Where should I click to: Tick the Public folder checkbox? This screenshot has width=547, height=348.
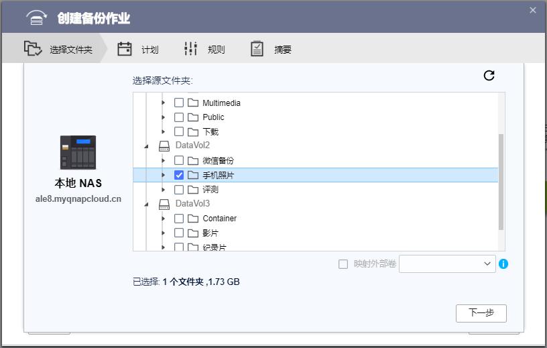(179, 117)
